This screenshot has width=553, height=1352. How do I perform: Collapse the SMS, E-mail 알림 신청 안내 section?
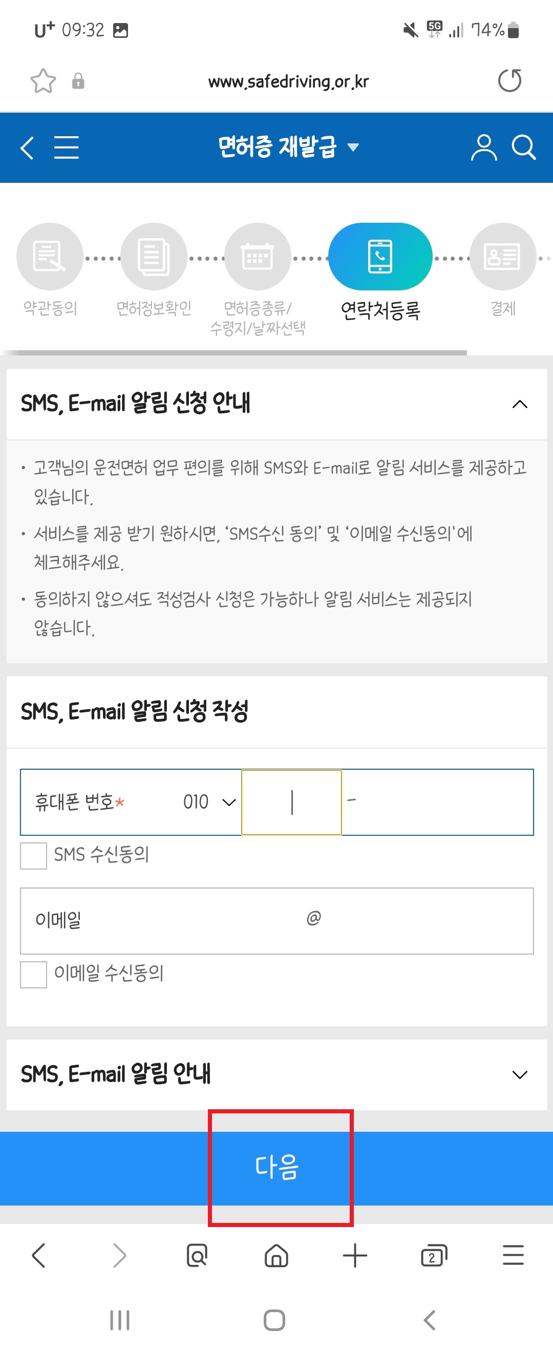click(x=519, y=404)
